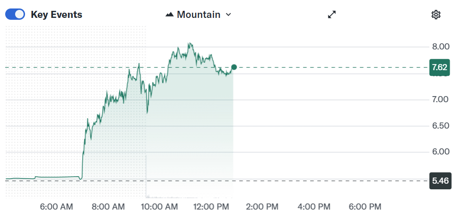462x219 pixels.
Task: Open the Mountain chart type dropdown
Action: click(198, 15)
